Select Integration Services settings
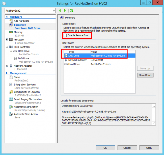Viewport: 164px width, 155px height. pos(25,85)
